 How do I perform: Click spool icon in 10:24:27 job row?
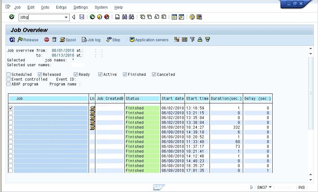click(x=92, y=127)
